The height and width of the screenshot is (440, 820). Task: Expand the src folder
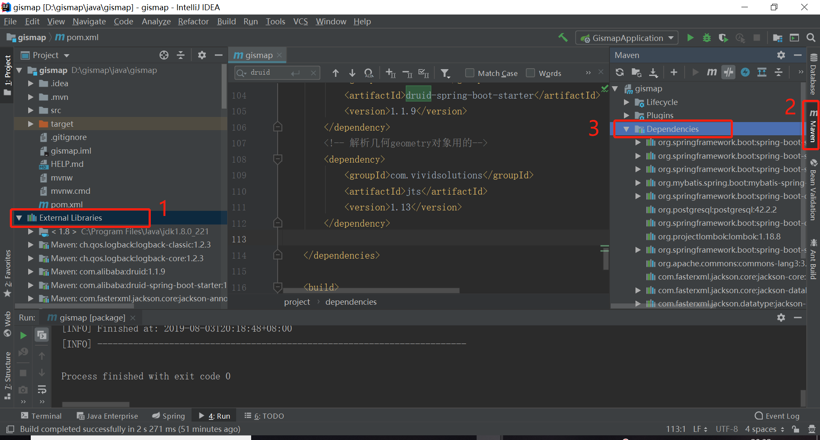[31, 111]
